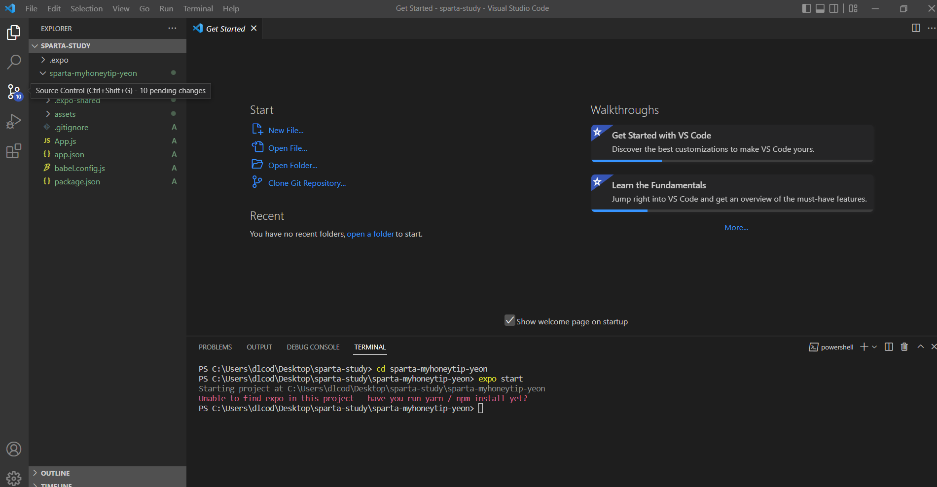The width and height of the screenshot is (937, 487).
Task: Open the More walkthroughs link
Action: pyautogui.click(x=736, y=228)
